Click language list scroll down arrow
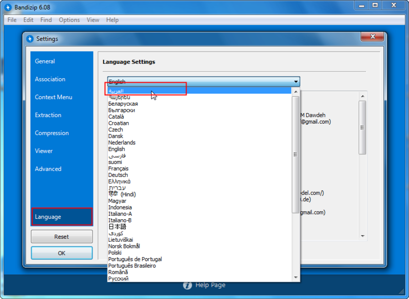Screen dimensions: 409x299 [x=296, y=278]
